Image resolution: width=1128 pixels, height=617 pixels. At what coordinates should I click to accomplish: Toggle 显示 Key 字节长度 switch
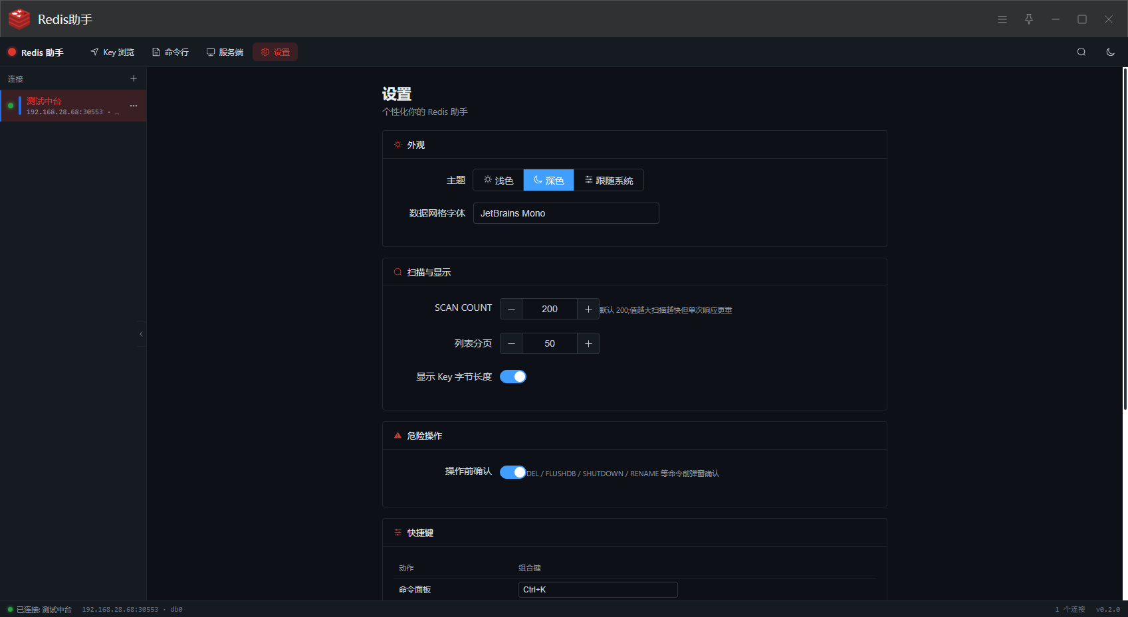pyautogui.click(x=513, y=377)
